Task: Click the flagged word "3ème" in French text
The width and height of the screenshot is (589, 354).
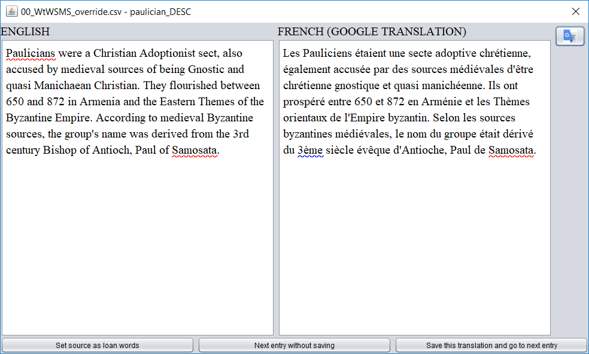Action: [x=312, y=150]
